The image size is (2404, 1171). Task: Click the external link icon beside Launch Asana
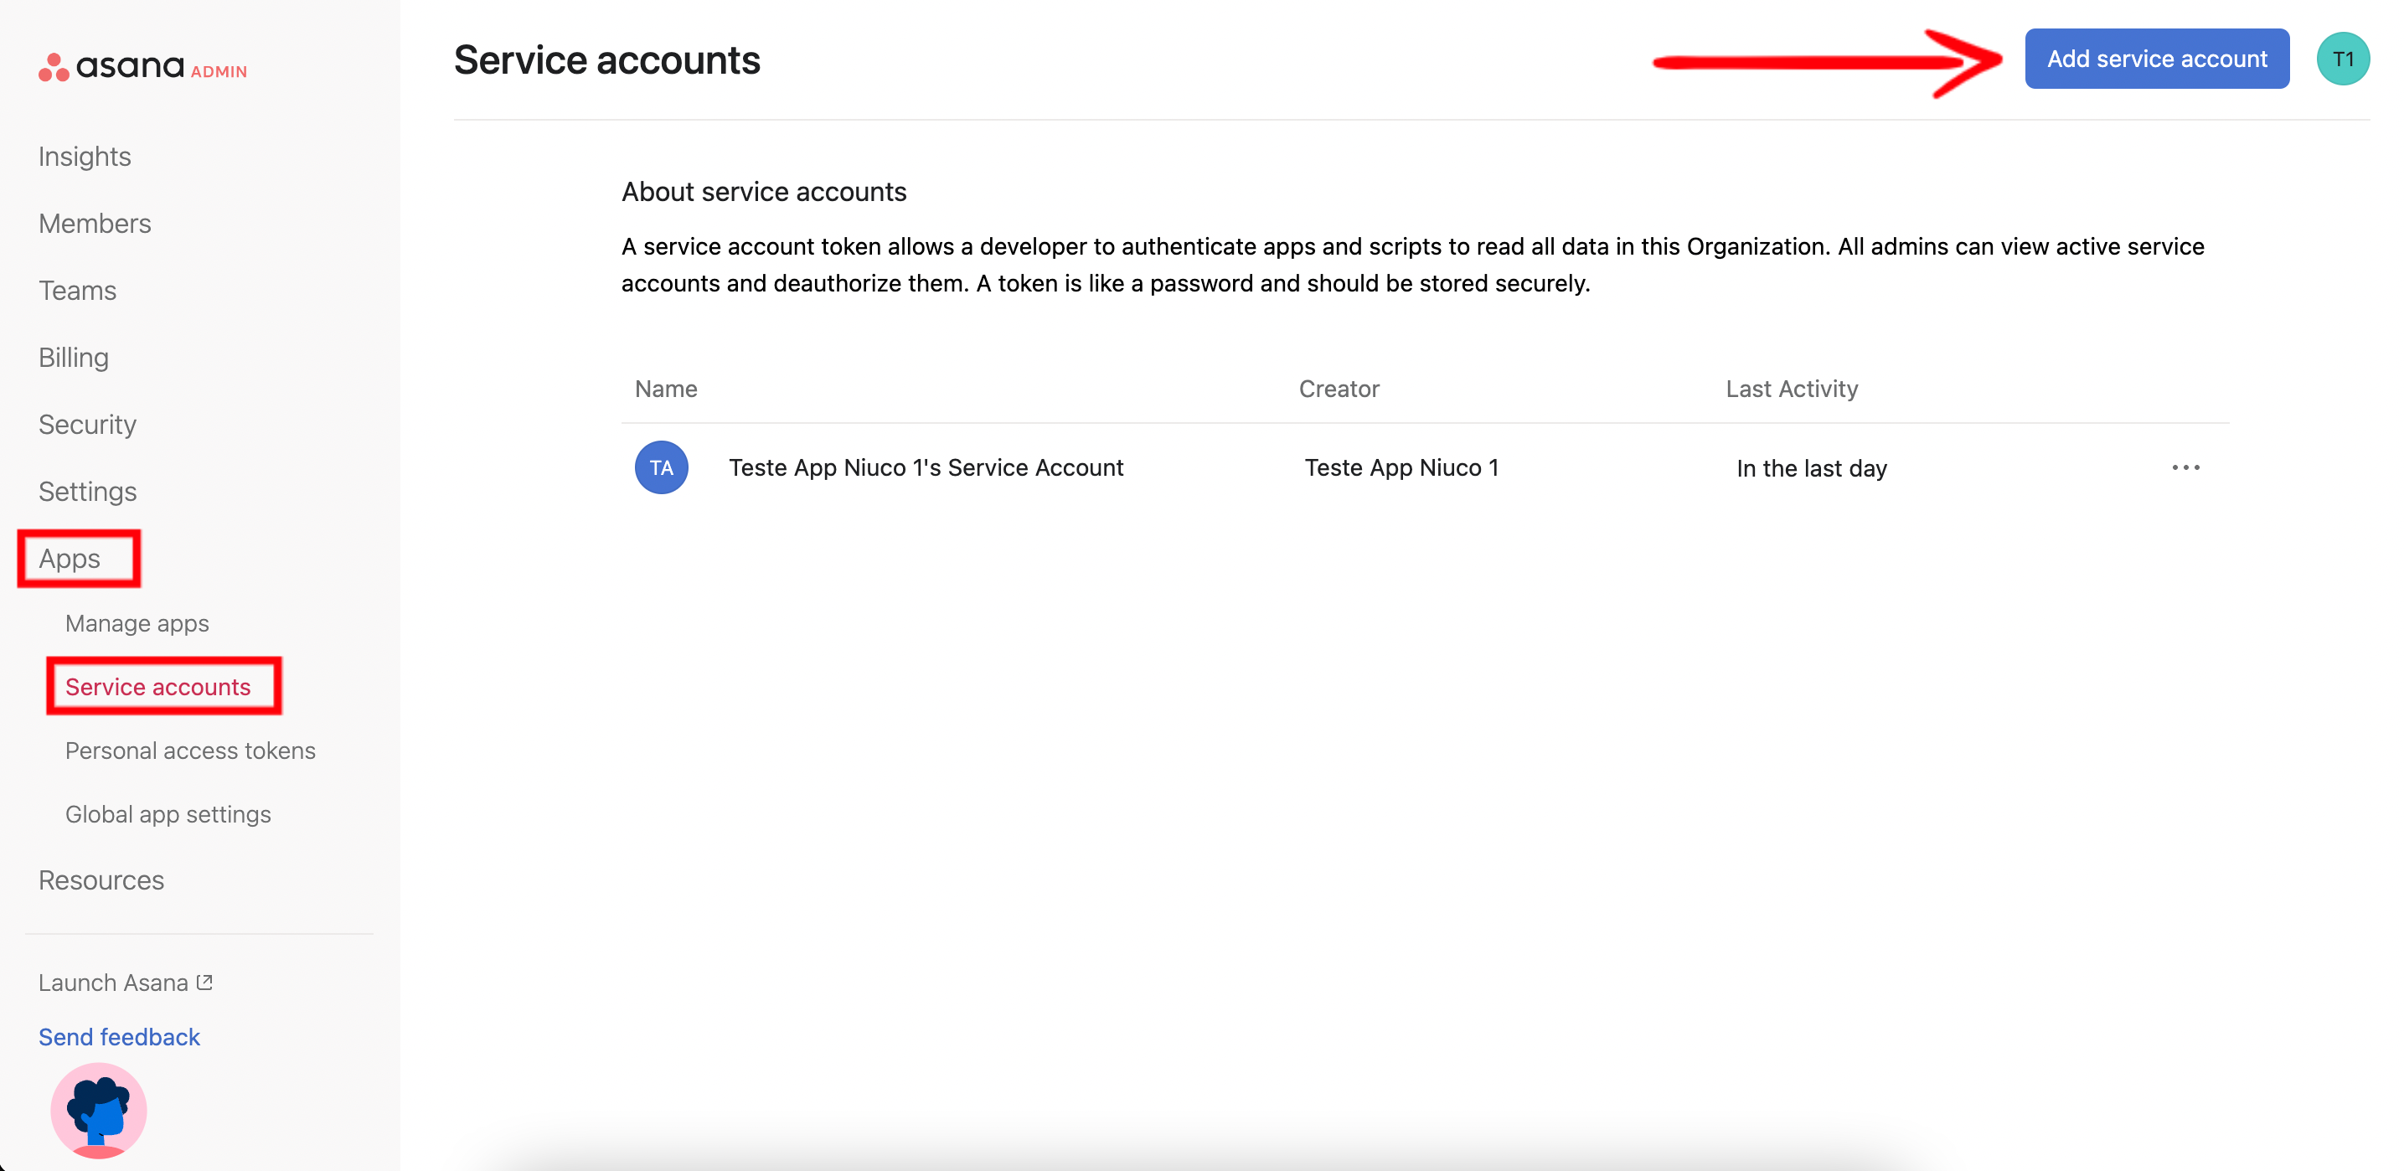[205, 982]
